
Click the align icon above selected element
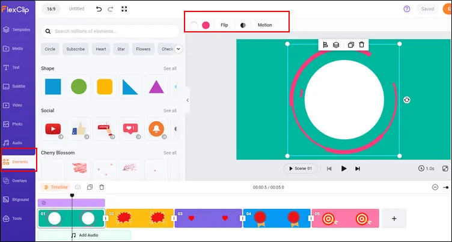click(x=325, y=45)
